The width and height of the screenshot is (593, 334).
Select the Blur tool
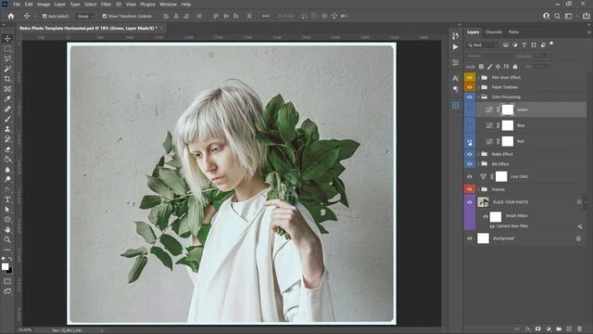click(x=7, y=169)
